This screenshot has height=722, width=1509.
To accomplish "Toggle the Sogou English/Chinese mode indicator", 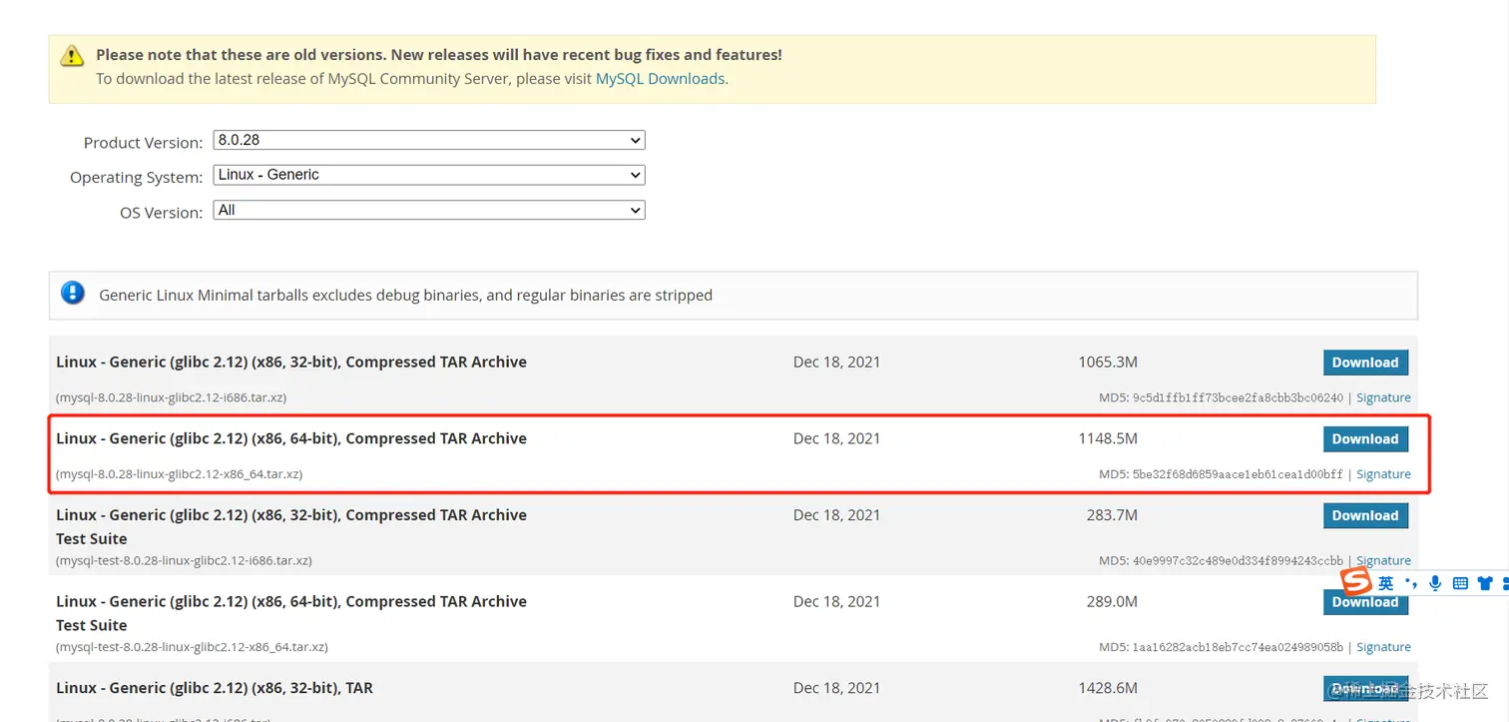I will tap(1385, 583).
